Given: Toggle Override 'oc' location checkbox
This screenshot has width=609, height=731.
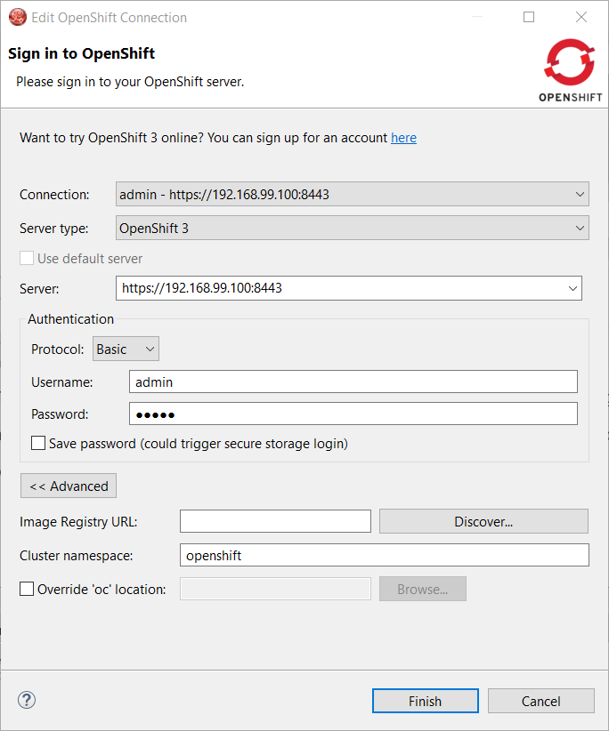Looking at the screenshot, I should 28,589.
